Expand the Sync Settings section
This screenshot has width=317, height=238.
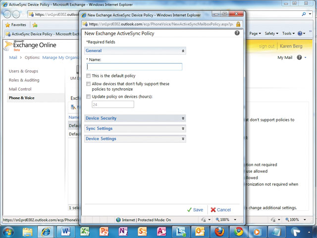[135, 128]
